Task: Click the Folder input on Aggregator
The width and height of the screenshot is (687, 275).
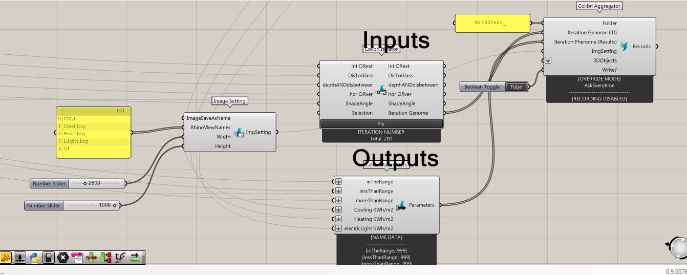Action: [x=610, y=23]
